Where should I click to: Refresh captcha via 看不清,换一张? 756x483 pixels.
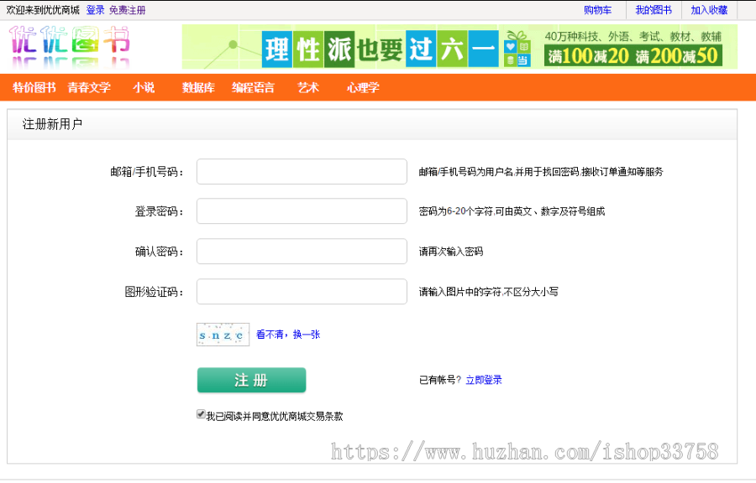(x=286, y=334)
